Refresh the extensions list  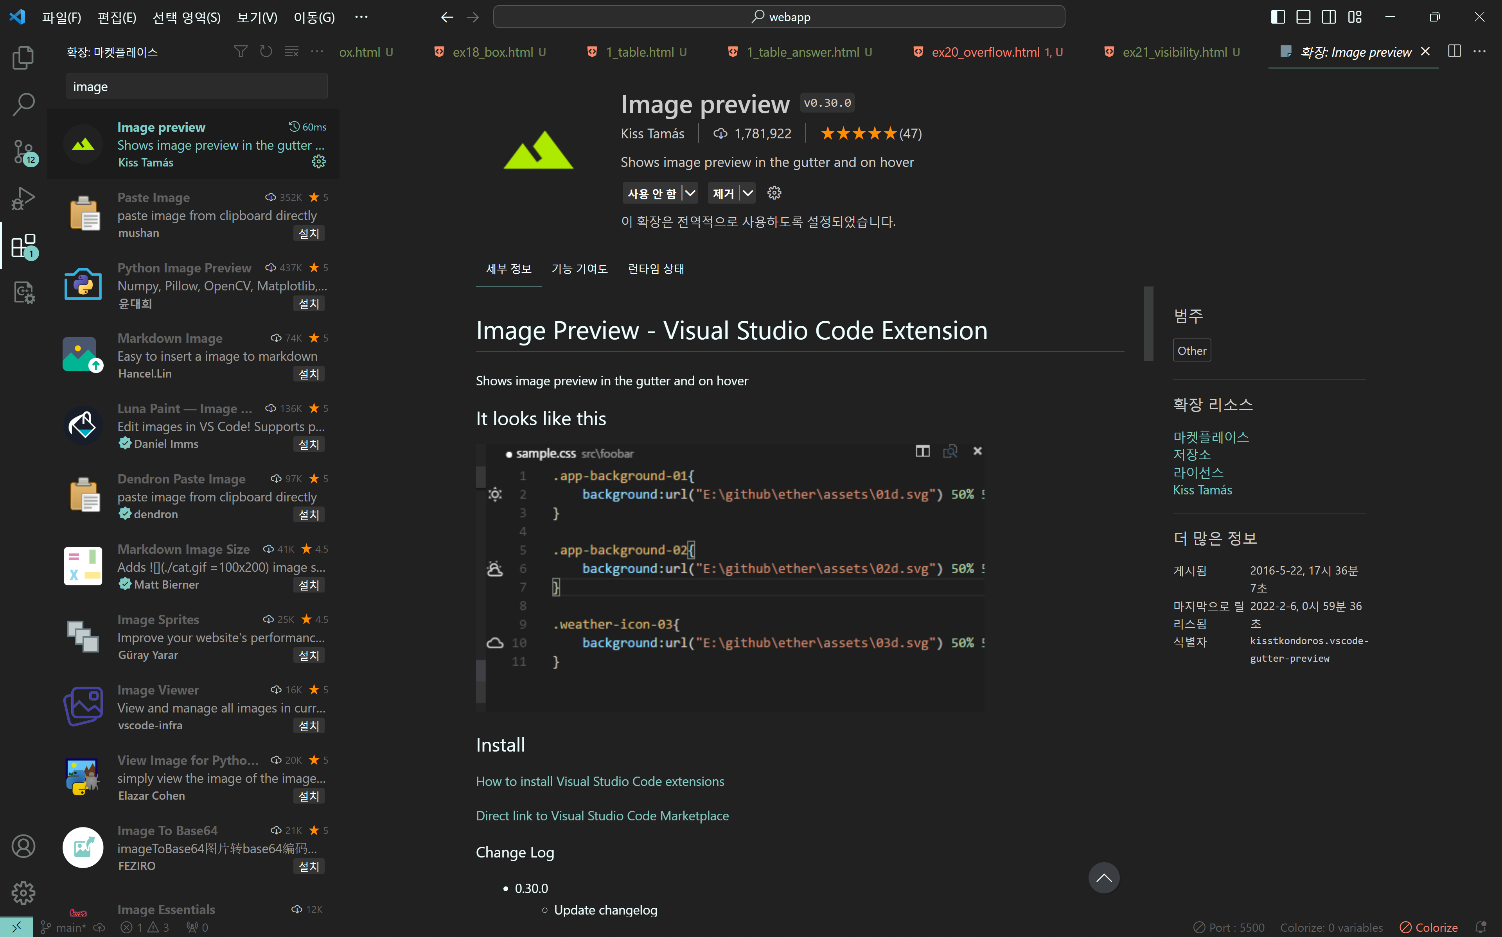pos(266,52)
